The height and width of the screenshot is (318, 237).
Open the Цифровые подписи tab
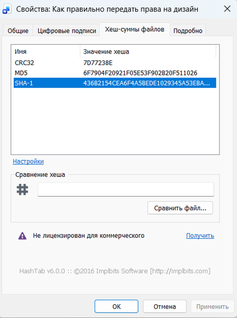pos(67,31)
